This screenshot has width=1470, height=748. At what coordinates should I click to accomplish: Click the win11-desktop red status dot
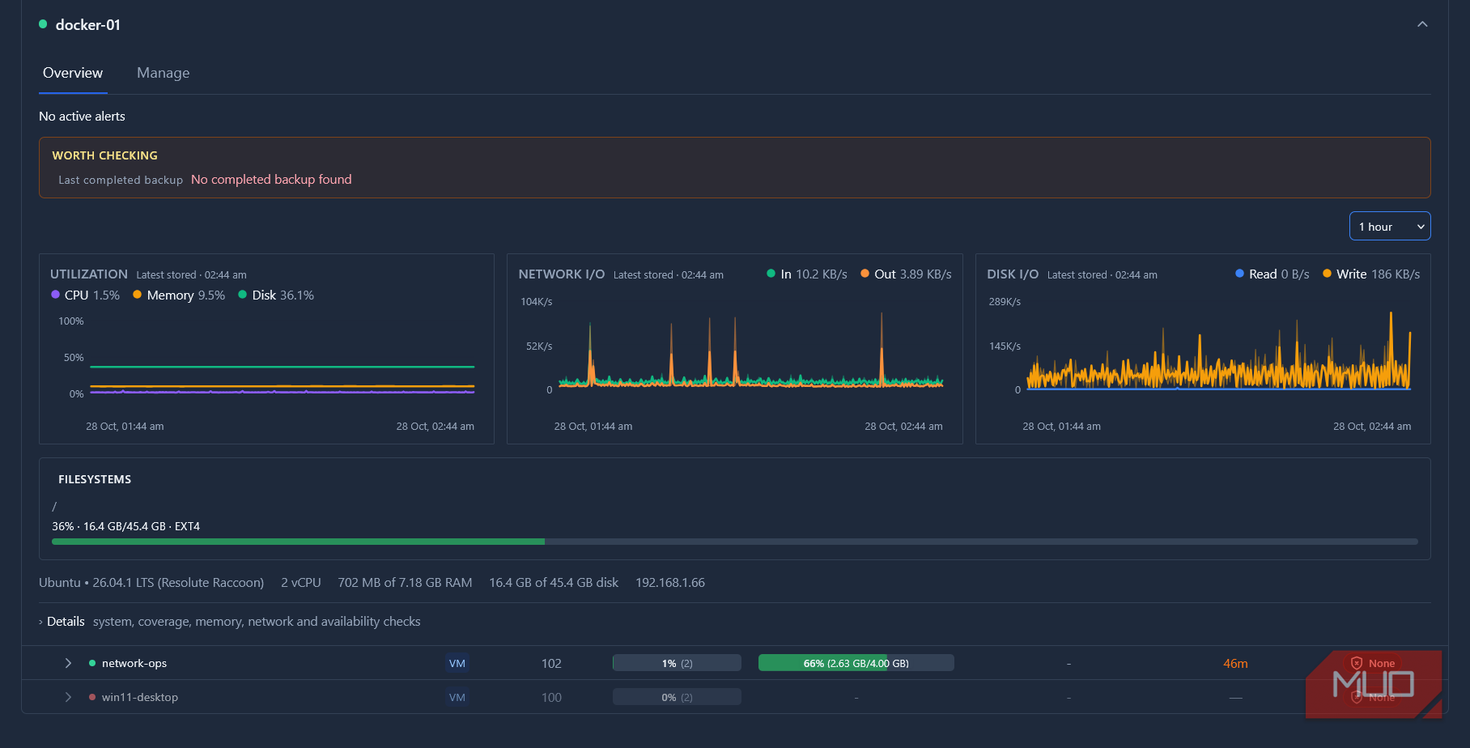92,697
